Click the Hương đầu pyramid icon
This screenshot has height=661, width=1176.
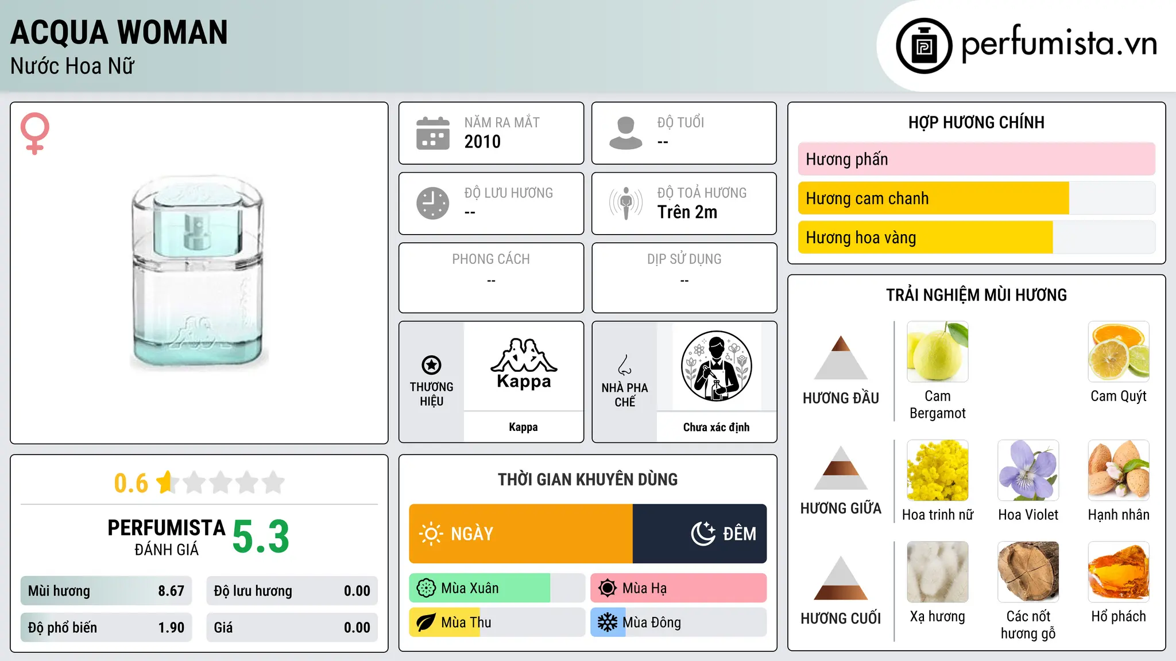pos(841,357)
